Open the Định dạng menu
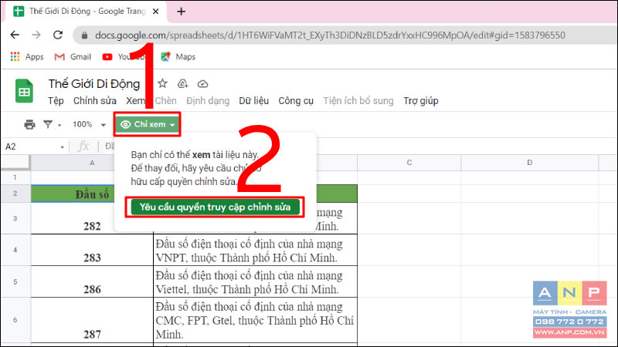Screen dimensions: 618x347 (x=208, y=101)
